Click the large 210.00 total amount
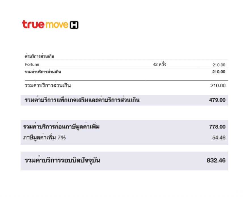The width and height of the screenshot is (243, 197). (x=218, y=86)
